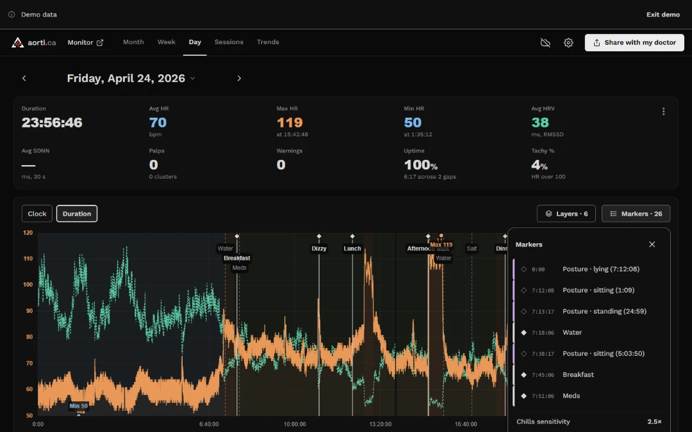Click the aorti.ca logo icon
This screenshot has width=692, height=432.
[x=18, y=42]
